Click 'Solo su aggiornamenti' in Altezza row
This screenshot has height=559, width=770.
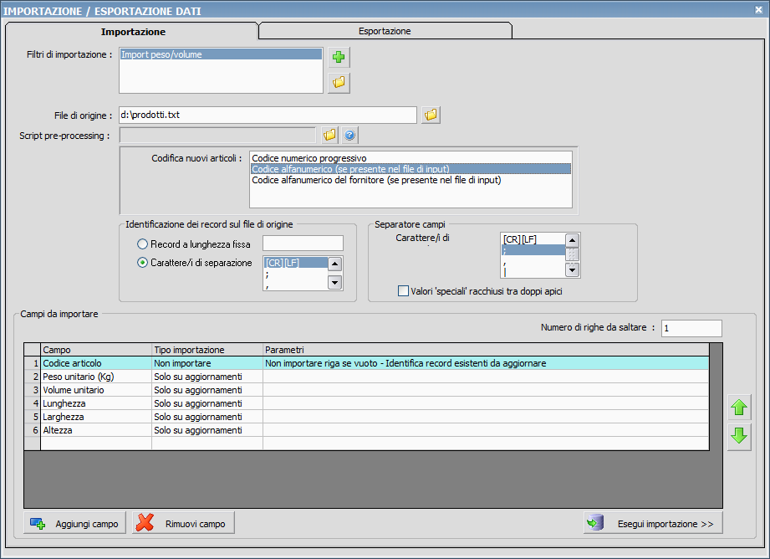(207, 429)
